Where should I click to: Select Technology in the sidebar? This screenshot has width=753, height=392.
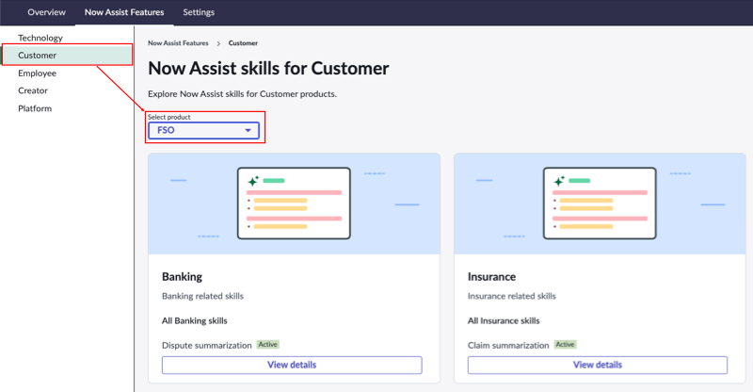click(40, 38)
